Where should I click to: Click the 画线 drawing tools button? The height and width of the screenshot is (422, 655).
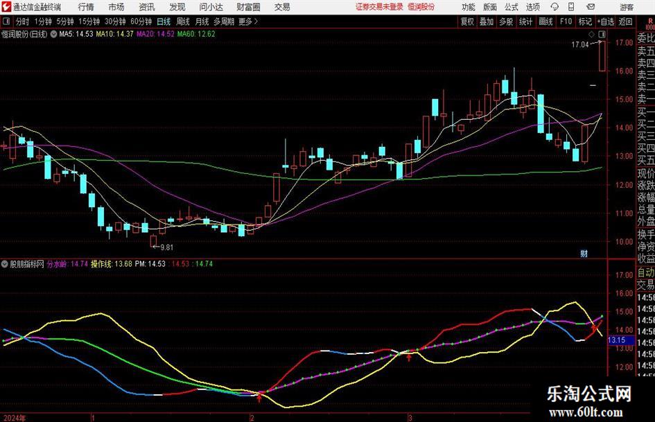pos(545,21)
